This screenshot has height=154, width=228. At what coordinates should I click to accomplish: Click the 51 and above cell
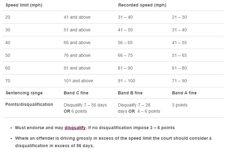[77, 30]
